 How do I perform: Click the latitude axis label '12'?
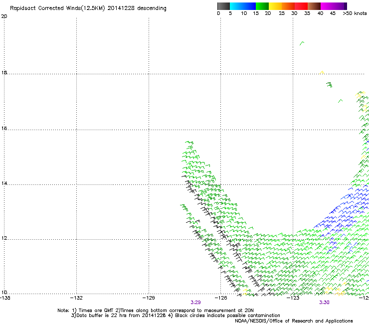coord(4,238)
